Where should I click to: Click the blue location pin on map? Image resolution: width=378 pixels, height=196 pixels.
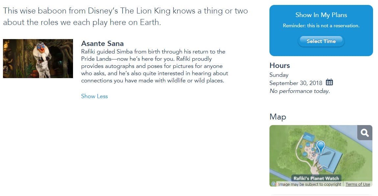coord(321,148)
